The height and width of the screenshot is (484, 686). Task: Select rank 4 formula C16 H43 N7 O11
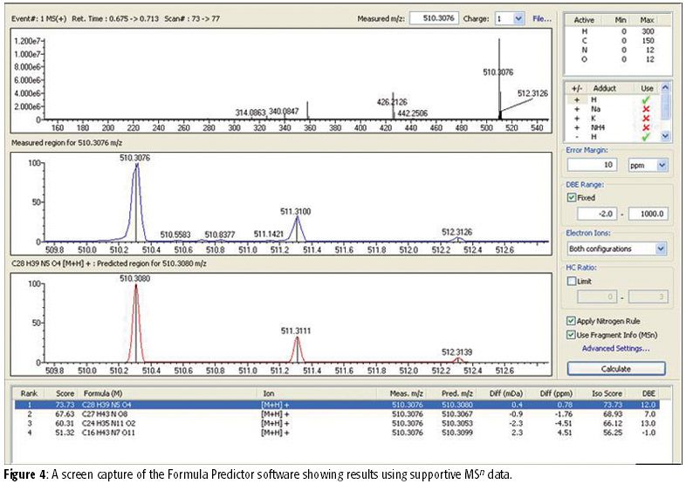click(336, 433)
